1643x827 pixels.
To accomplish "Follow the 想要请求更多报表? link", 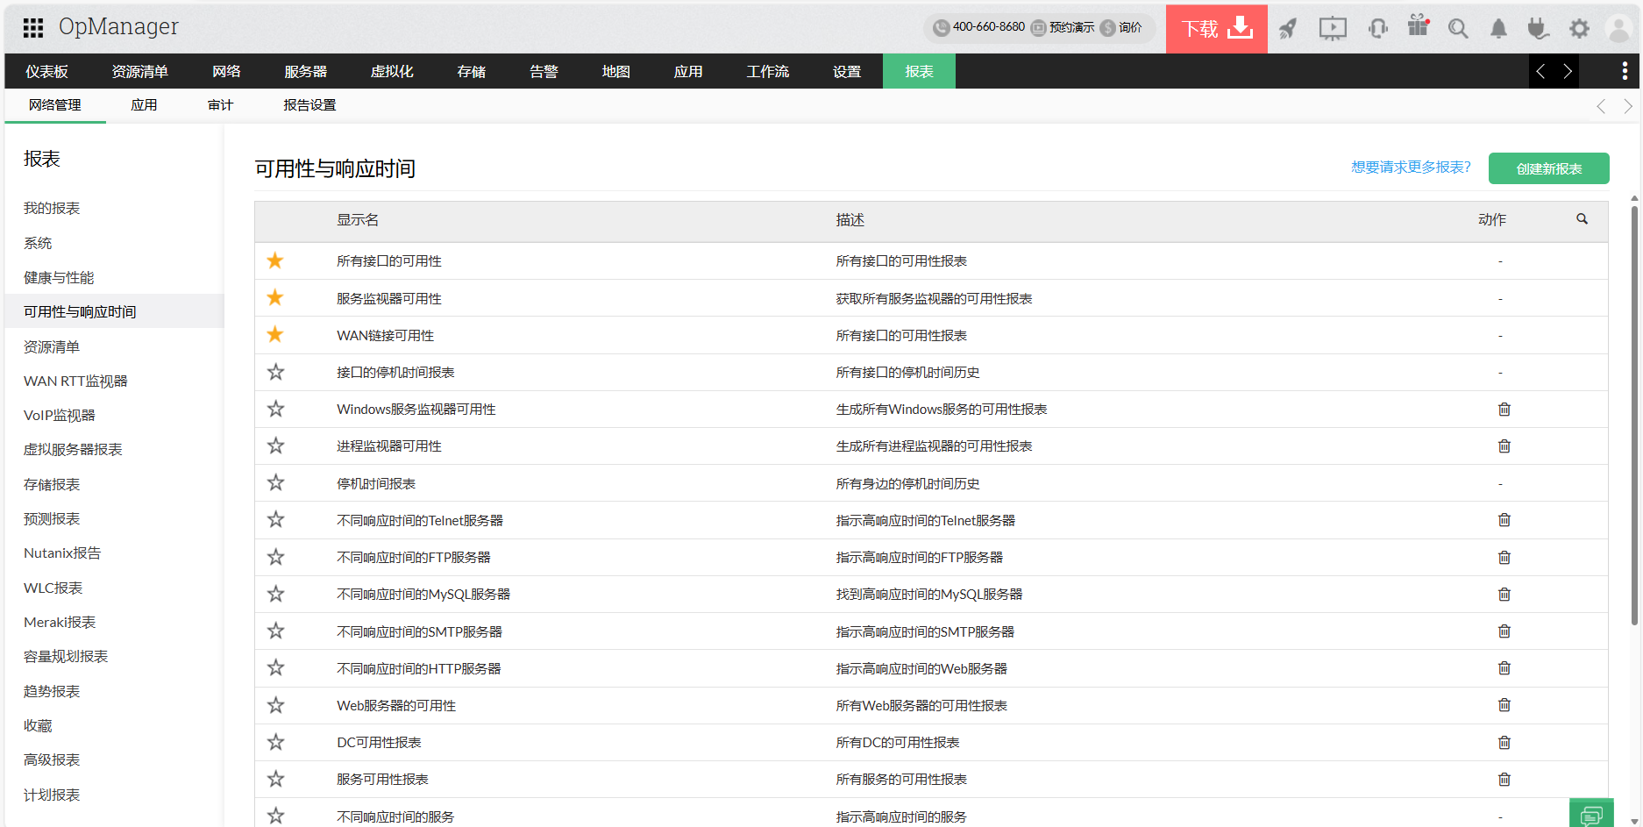I will click(1412, 167).
